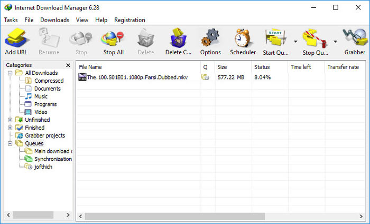
Task: Open the Grabber toolbar icon
Action: pyautogui.click(x=355, y=37)
